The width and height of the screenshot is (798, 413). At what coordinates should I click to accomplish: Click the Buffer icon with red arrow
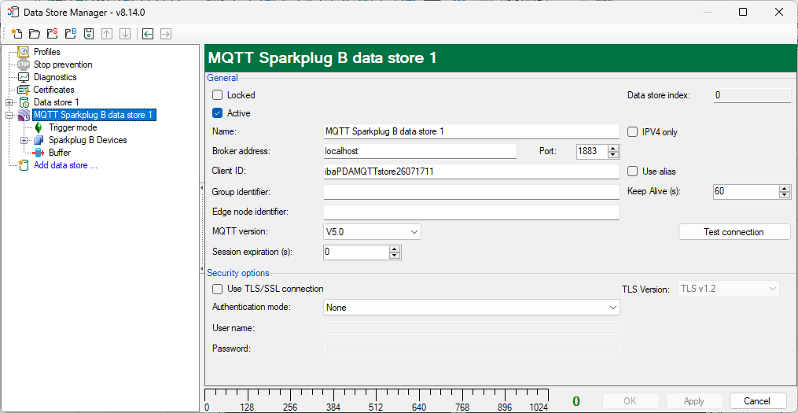[x=39, y=153]
